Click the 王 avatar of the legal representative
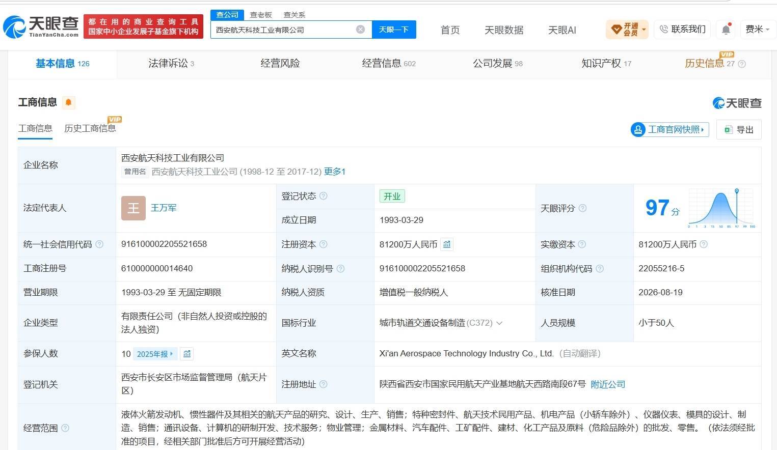 [133, 208]
